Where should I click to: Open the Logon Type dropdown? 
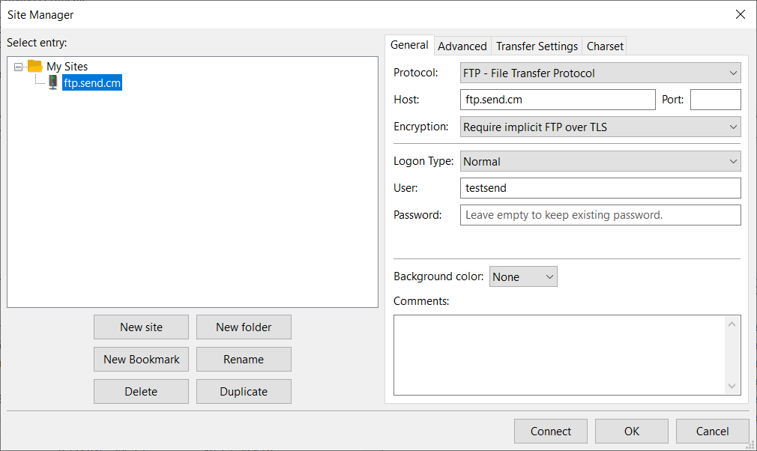point(600,162)
